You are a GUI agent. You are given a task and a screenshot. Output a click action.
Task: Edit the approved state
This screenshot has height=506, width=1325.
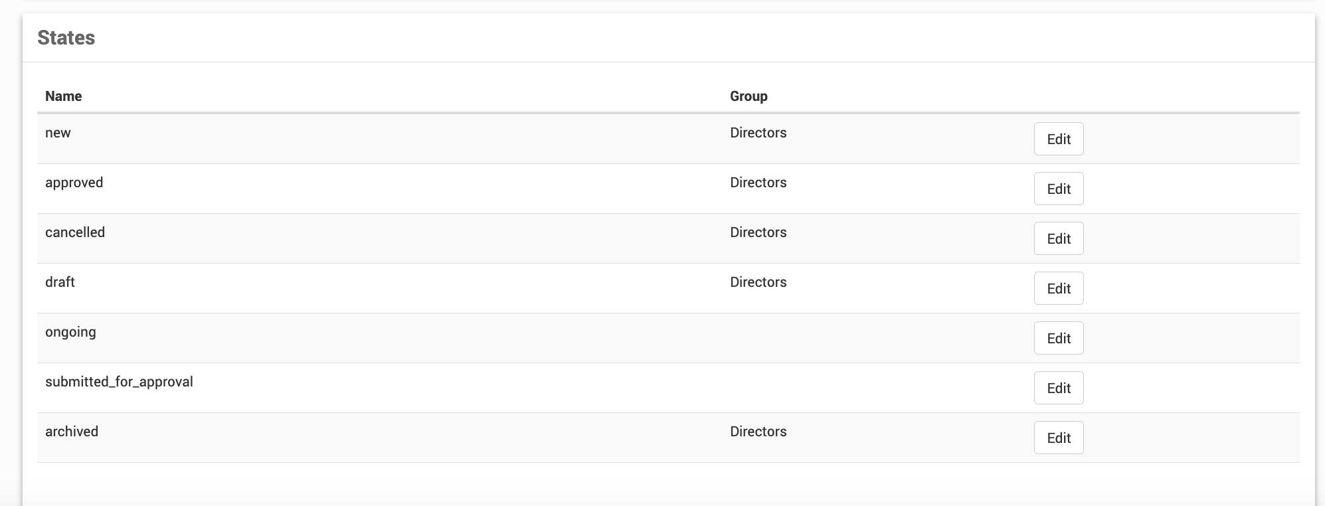tap(1058, 189)
